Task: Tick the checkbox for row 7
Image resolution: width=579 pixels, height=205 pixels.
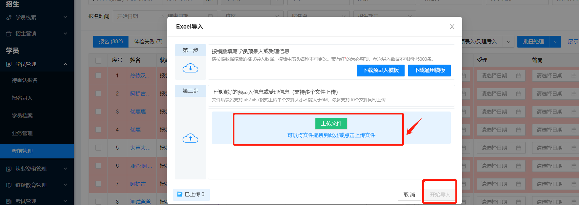Action: (98, 184)
